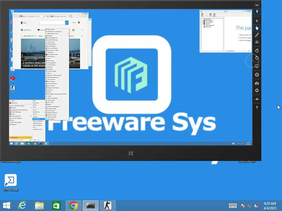Rotate simulator clockwise
This screenshot has height=211, width=282.
pyautogui.click(x=257, y=51)
